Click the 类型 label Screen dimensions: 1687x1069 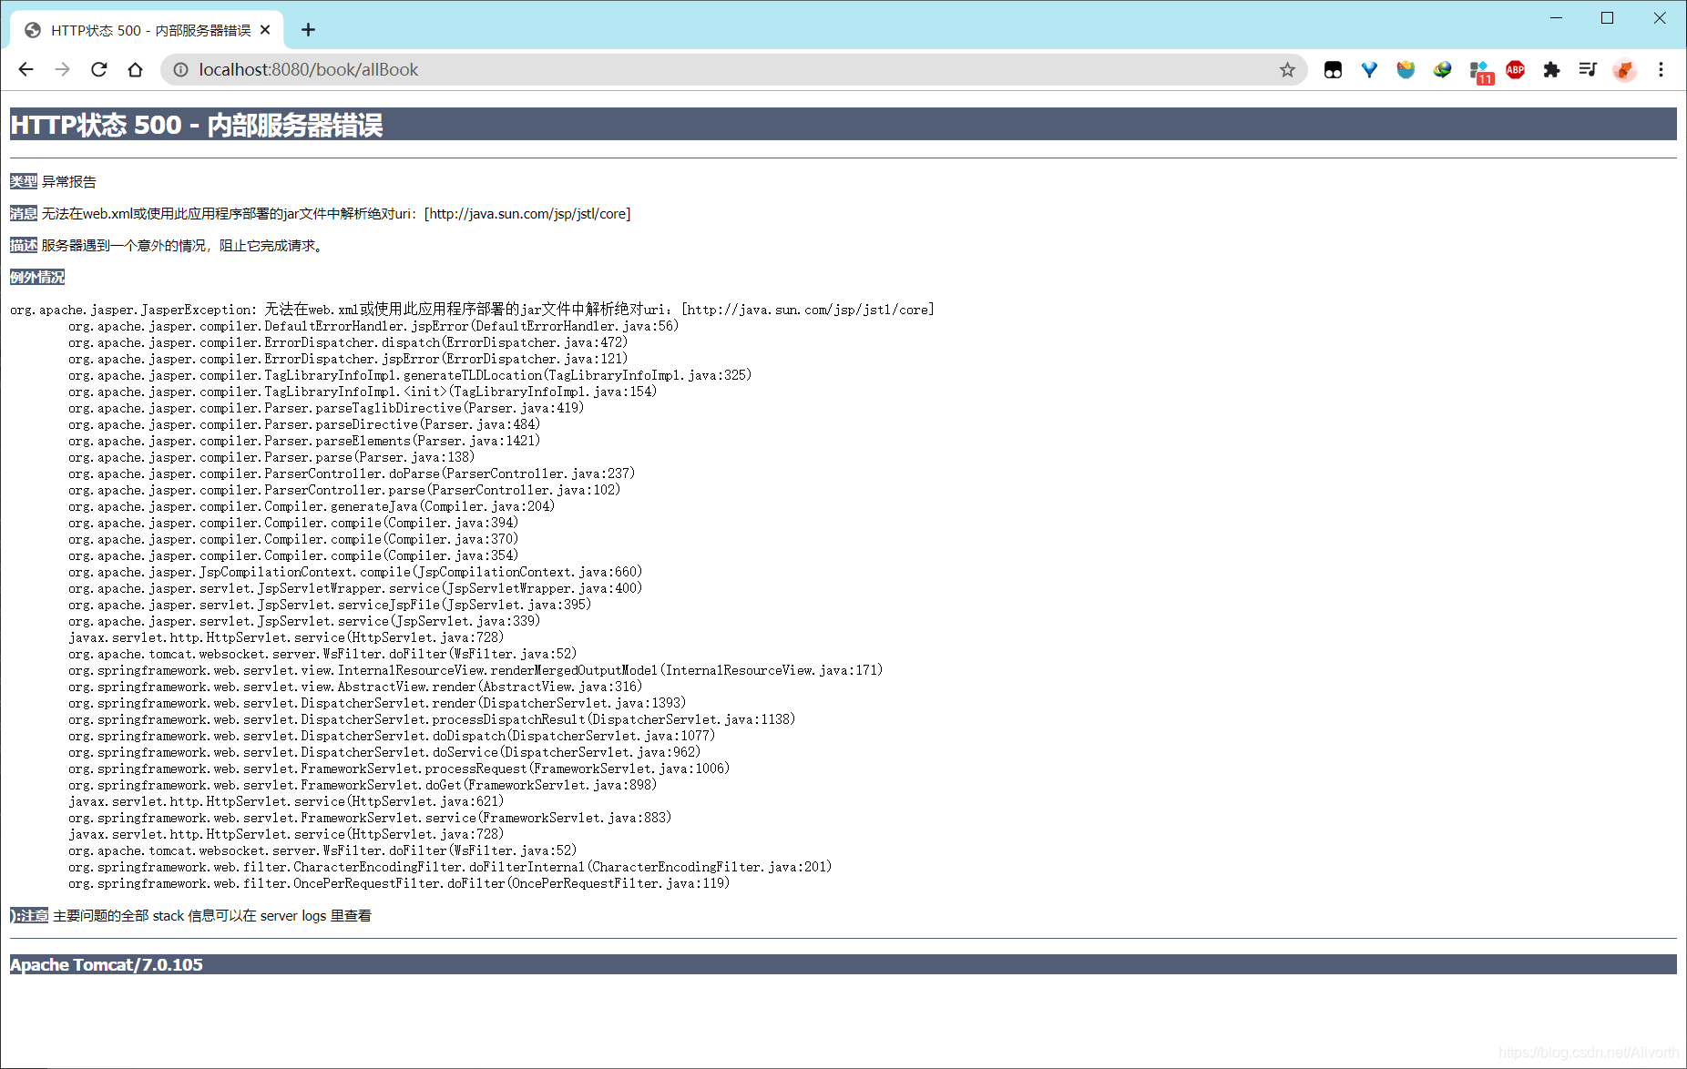tap(24, 181)
